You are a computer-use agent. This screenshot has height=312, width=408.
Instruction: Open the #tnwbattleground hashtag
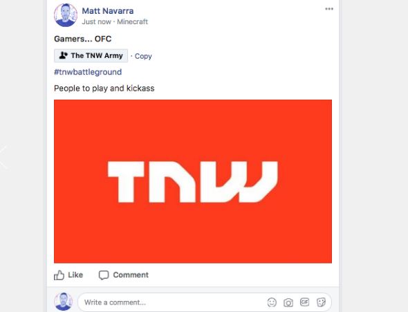pos(88,72)
